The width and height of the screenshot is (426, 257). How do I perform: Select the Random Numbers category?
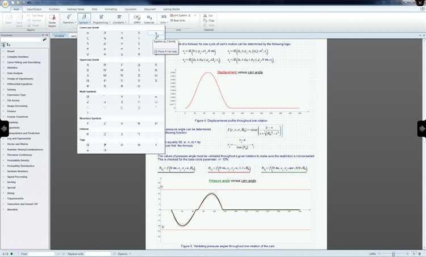pos(18,171)
